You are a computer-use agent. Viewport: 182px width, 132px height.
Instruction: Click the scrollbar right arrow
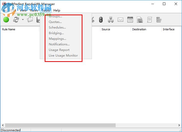179,125
